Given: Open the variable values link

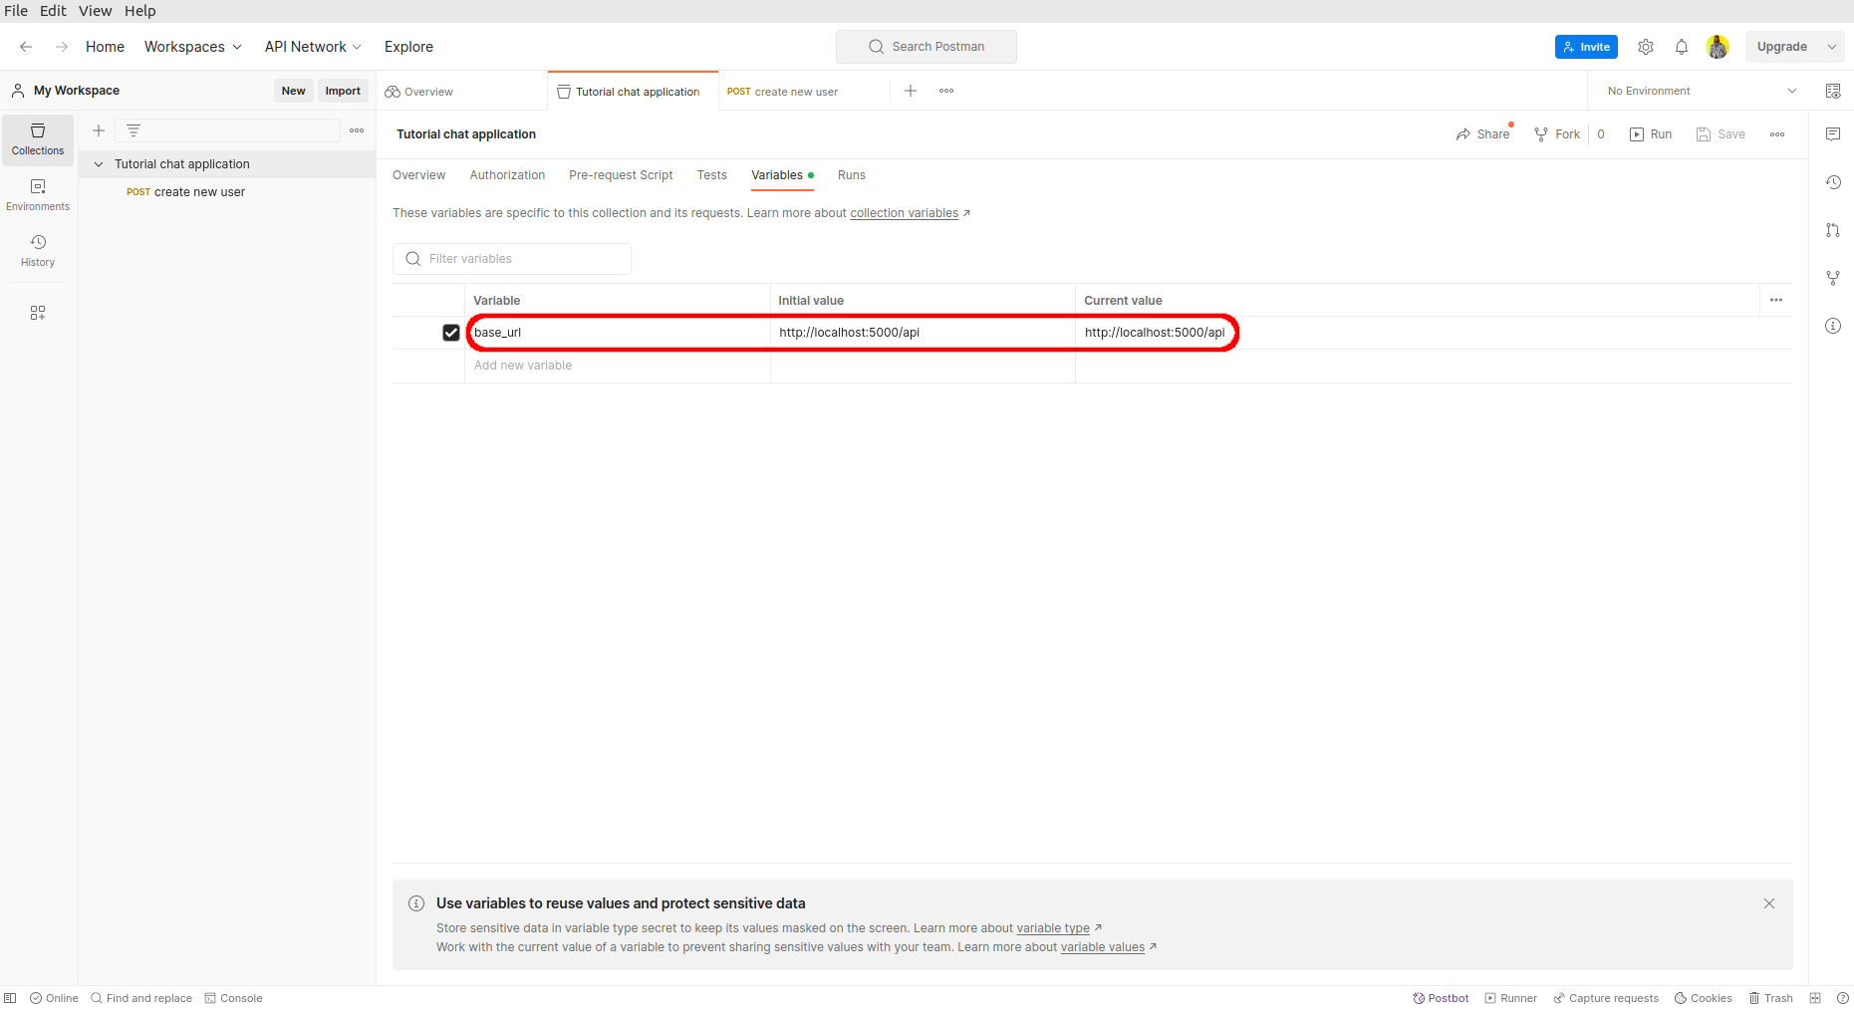Looking at the screenshot, I should click(x=1103, y=947).
